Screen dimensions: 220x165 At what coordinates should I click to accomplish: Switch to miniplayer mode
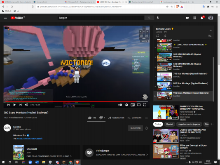(x=133, y=105)
